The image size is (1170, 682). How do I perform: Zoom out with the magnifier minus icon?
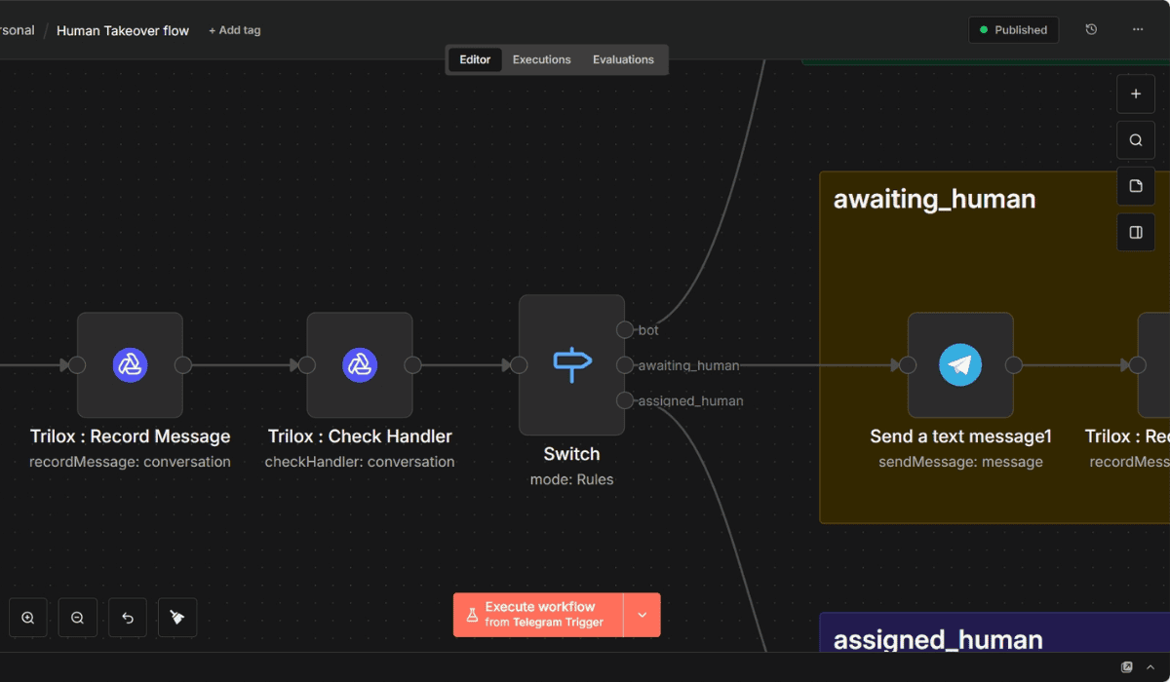[78, 617]
